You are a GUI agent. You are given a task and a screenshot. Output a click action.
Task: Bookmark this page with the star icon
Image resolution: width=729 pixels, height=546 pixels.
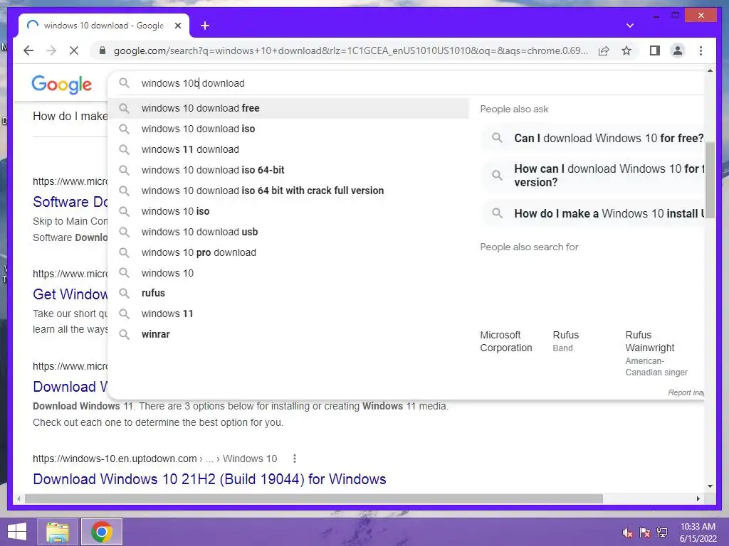click(626, 50)
